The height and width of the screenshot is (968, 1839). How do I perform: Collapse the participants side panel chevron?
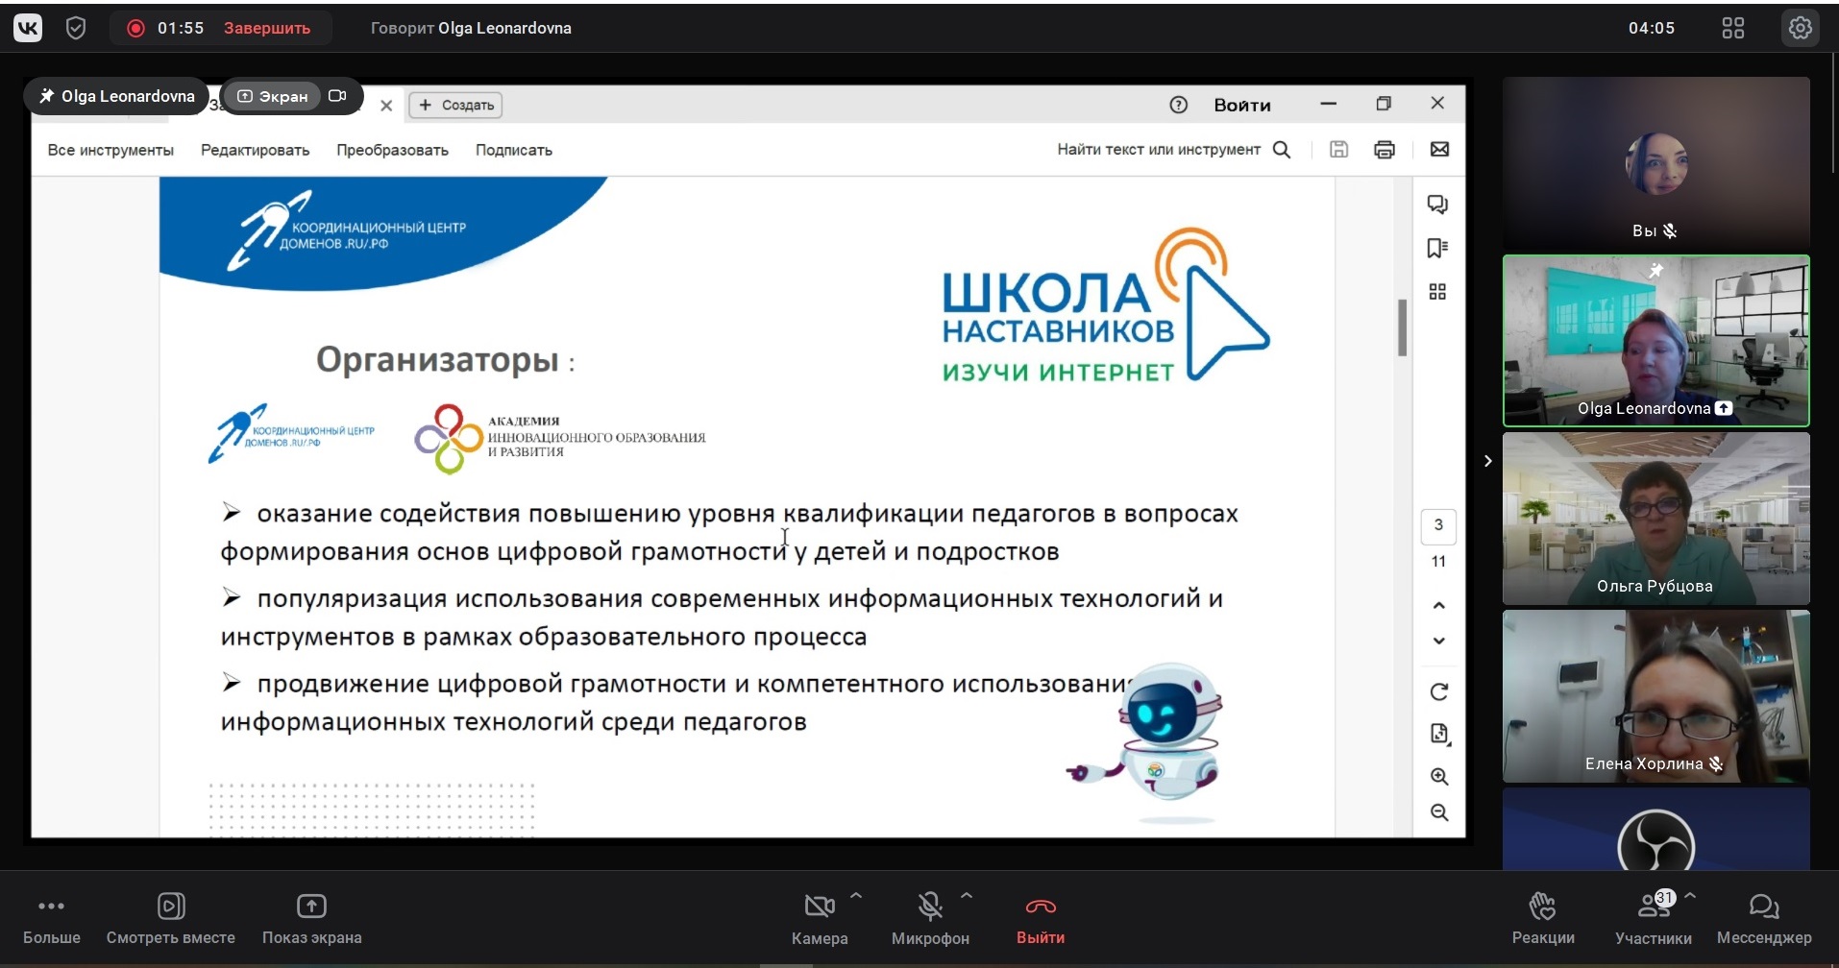[1487, 461]
